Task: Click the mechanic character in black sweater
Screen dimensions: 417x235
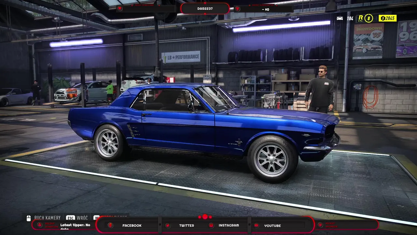Action: [x=319, y=89]
